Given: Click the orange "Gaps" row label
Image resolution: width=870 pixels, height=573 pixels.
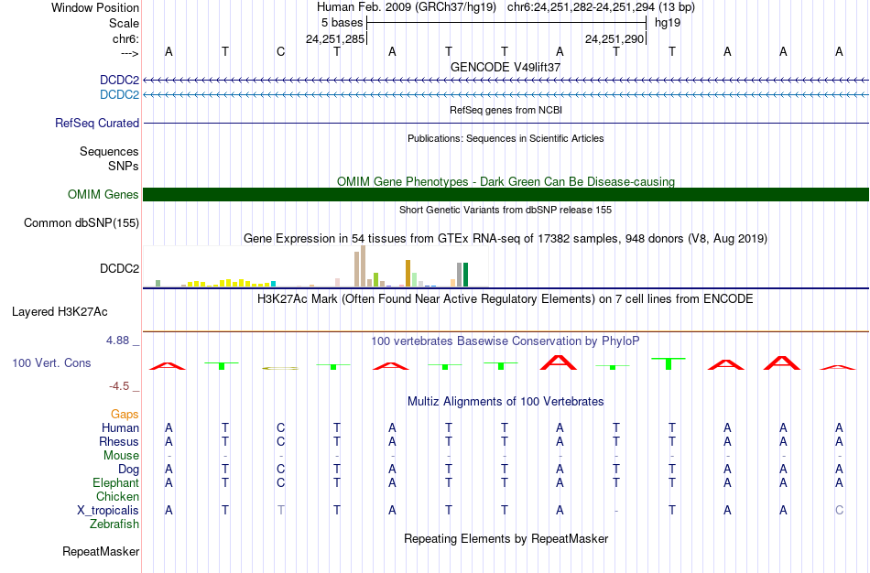Looking at the screenshot, I should [125, 414].
